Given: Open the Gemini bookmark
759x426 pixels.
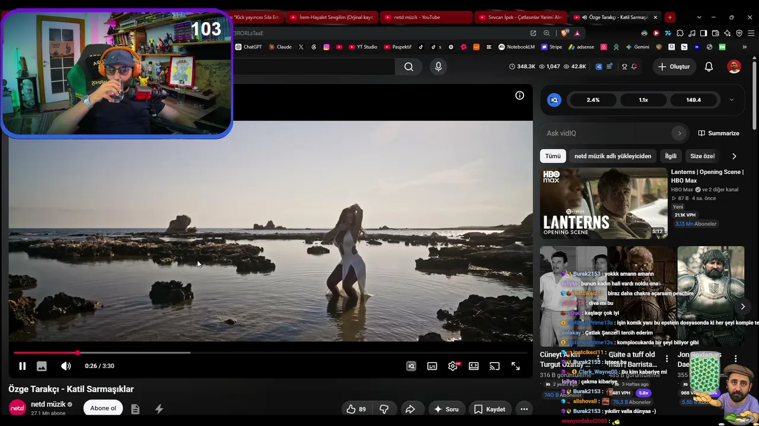Looking at the screenshot, I should (637, 47).
